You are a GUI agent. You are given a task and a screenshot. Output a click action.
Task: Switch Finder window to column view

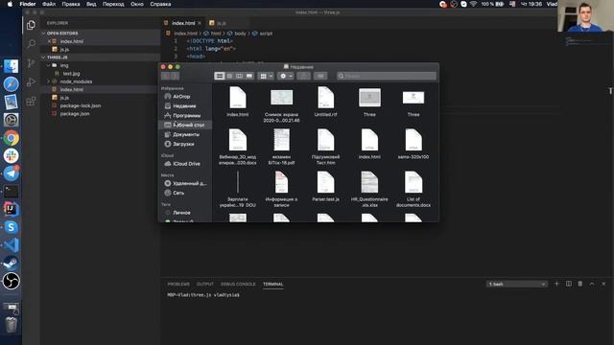coord(239,76)
